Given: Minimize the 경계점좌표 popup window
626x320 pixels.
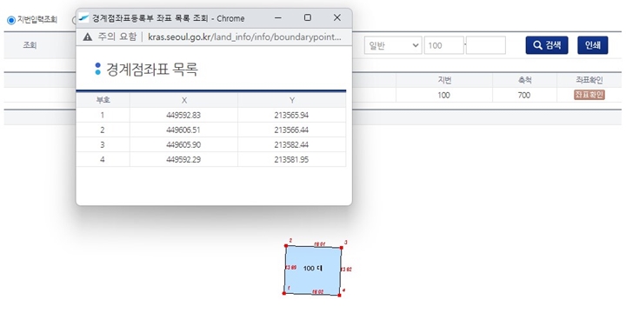Looking at the screenshot, I should [278, 18].
